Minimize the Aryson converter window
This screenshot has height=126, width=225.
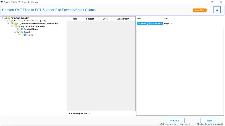[204, 2]
